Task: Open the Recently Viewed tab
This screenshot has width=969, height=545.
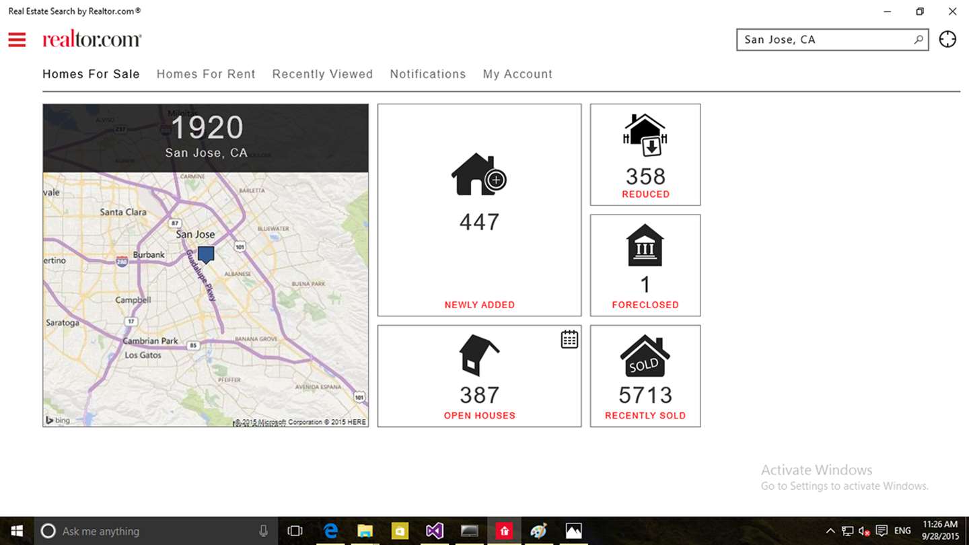Action: pos(322,74)
